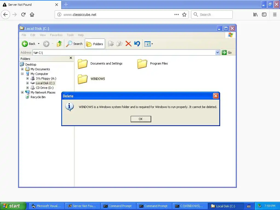The image size is (280, 210).
Task: Click the red Delete toolbar icon
Action: pos(128,44)
